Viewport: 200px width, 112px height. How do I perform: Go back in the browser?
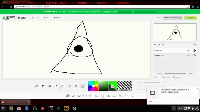(2, 7)
